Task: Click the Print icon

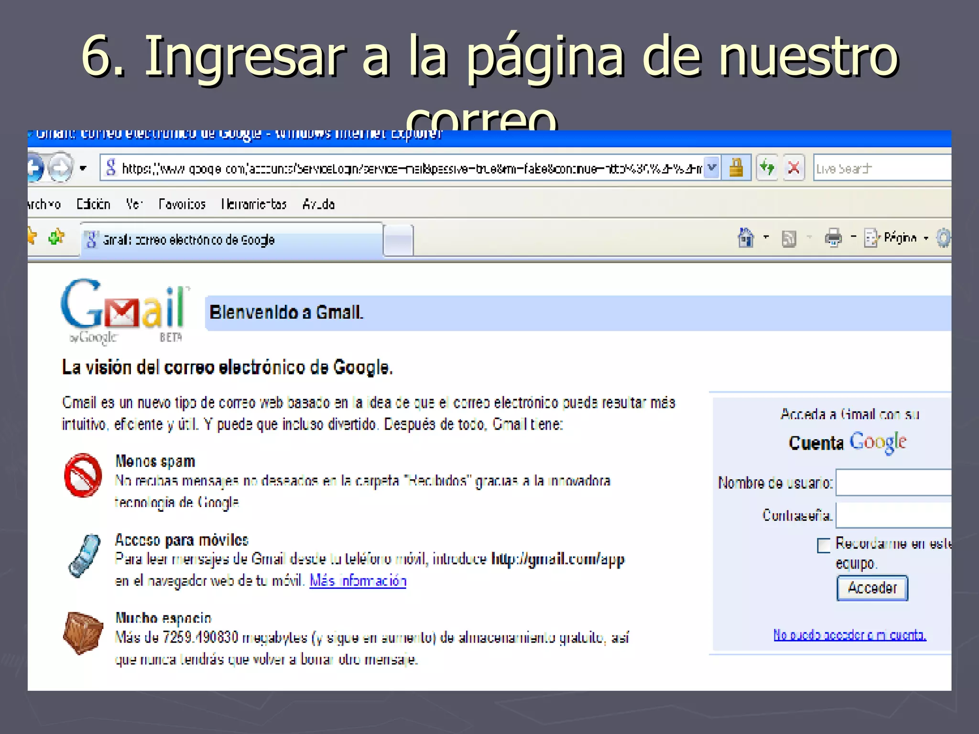Action: 833,237
